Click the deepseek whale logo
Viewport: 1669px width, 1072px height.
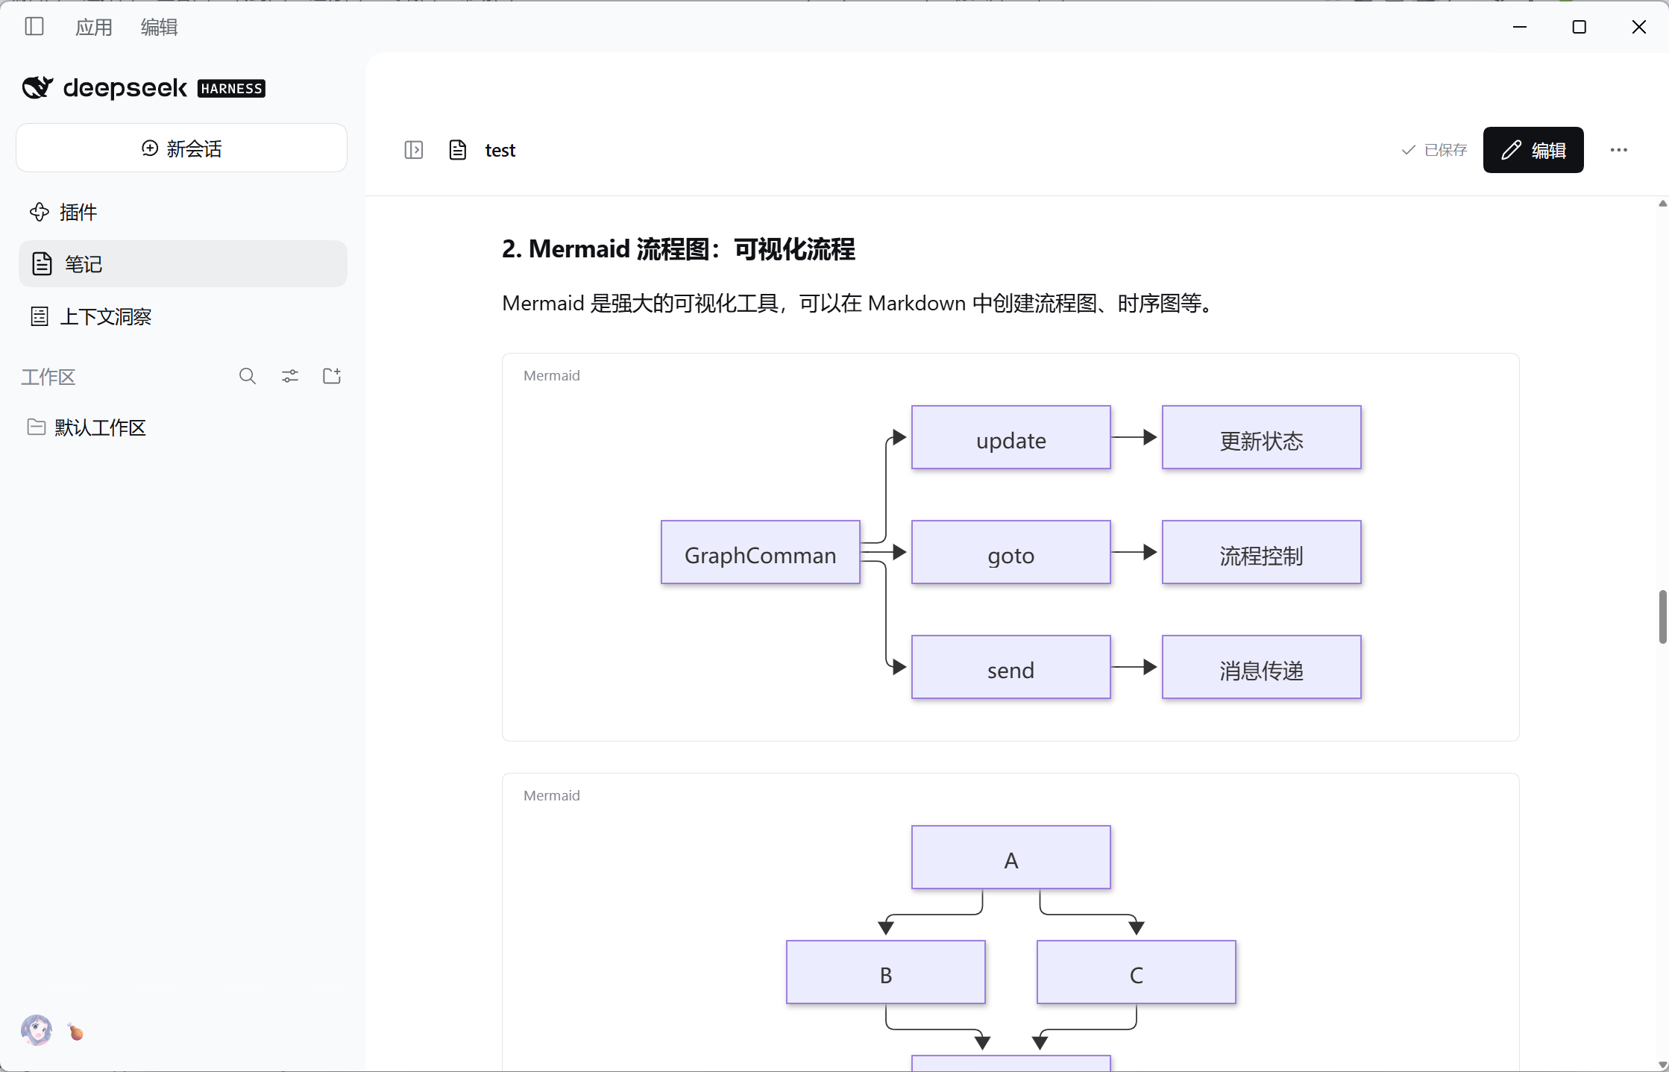(x=37, y=87)
